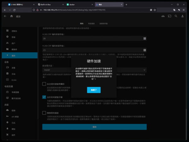Open the 设备 devices sidebar icon
The image size is (189, 142).
coord(7,67)
